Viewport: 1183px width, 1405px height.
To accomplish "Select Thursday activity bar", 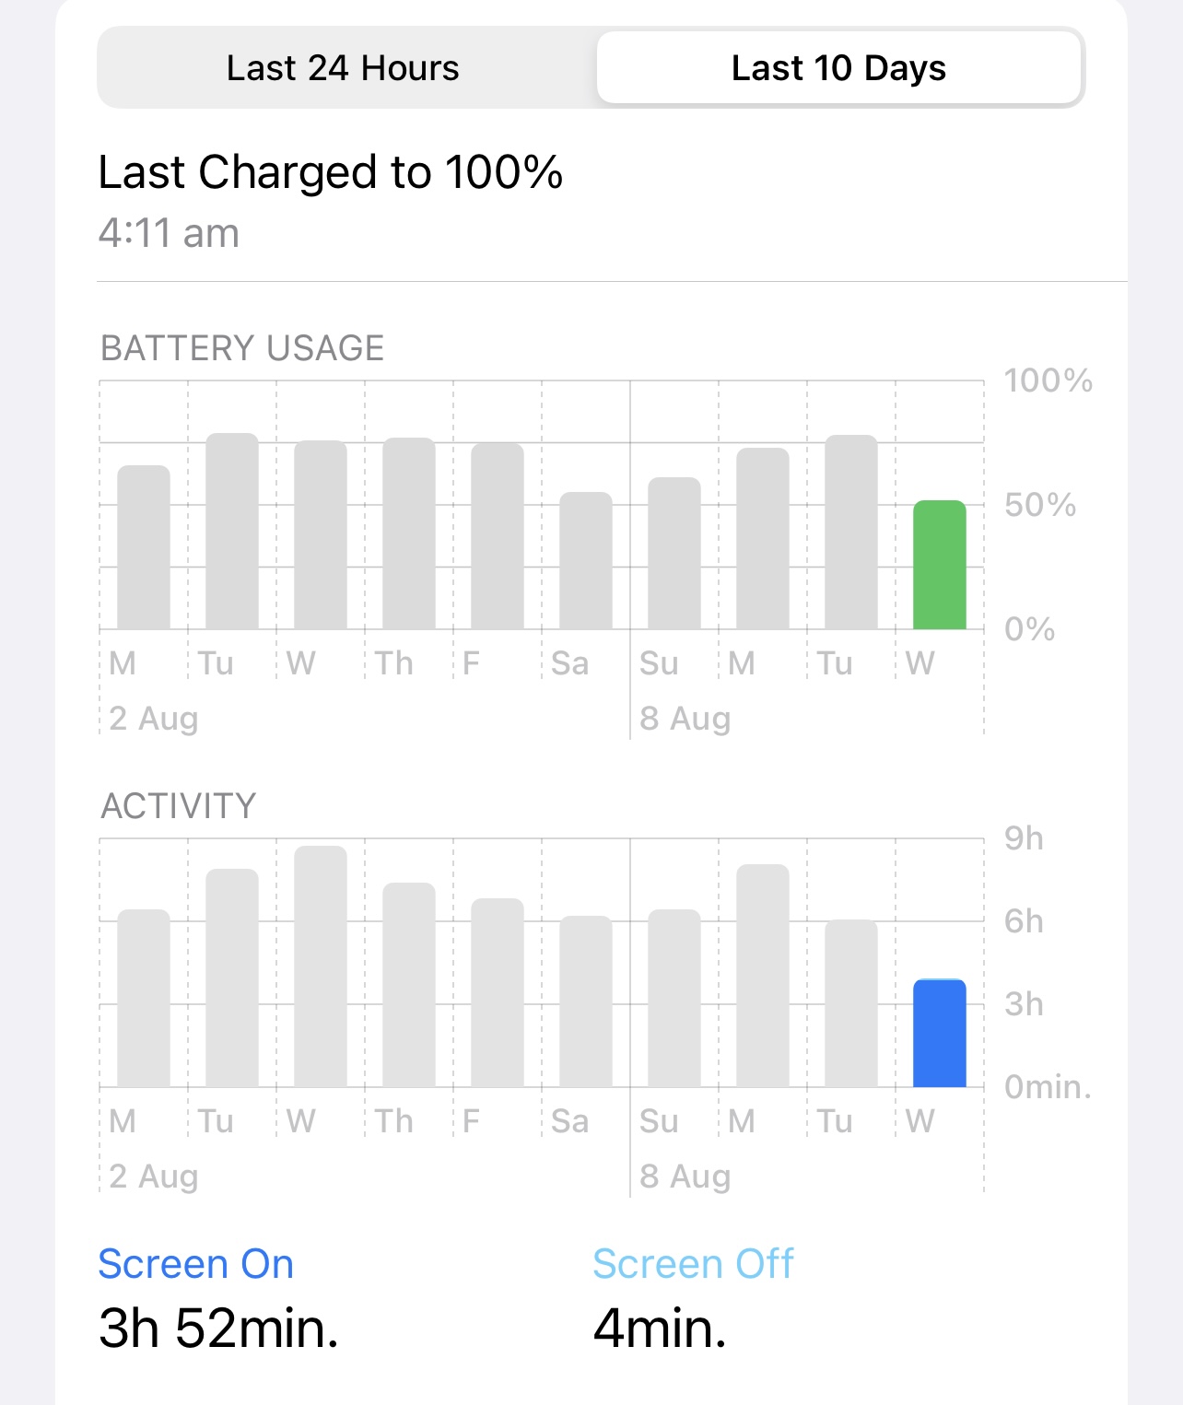I will 409,985.
